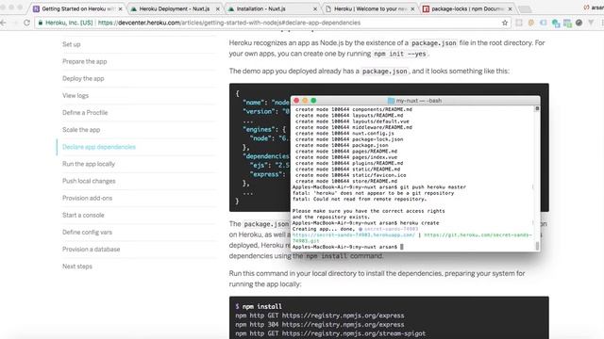Click the terminal prompt cursor line

[348, 247]
